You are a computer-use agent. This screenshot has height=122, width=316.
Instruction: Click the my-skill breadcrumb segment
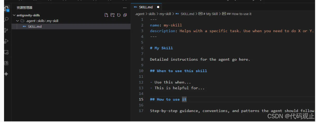(x=165, y=14)
